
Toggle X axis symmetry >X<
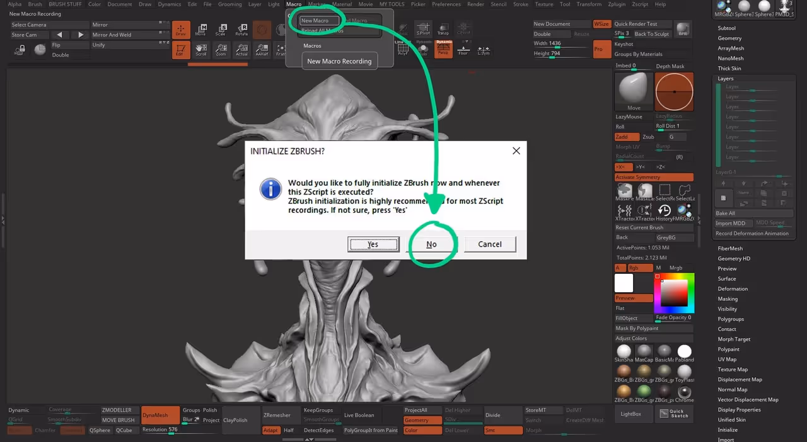tap(623, 167)
